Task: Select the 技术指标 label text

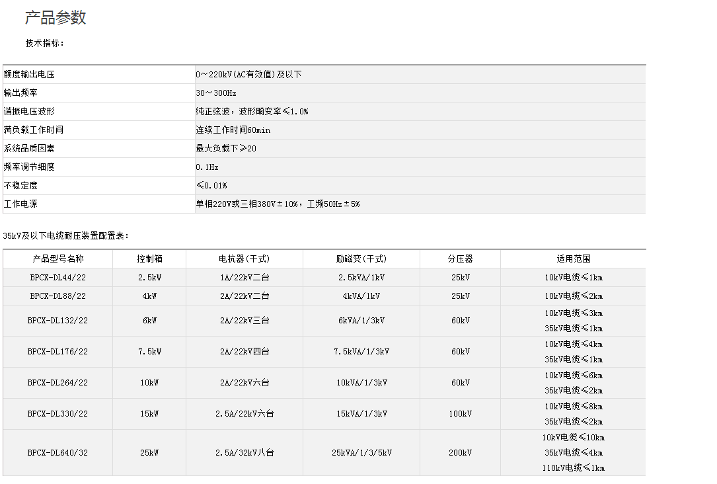Action: coord(45,43)
